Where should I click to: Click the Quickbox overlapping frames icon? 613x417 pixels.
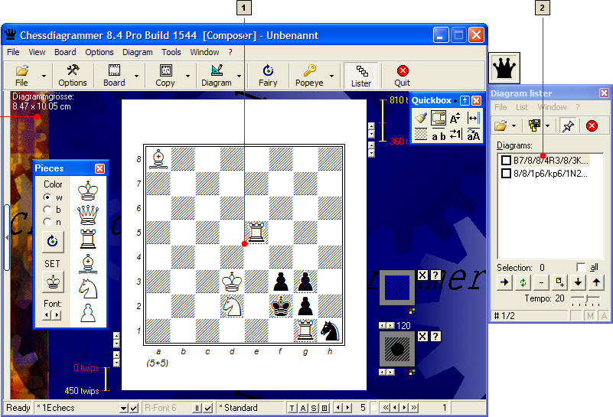[x=438, y=118]
